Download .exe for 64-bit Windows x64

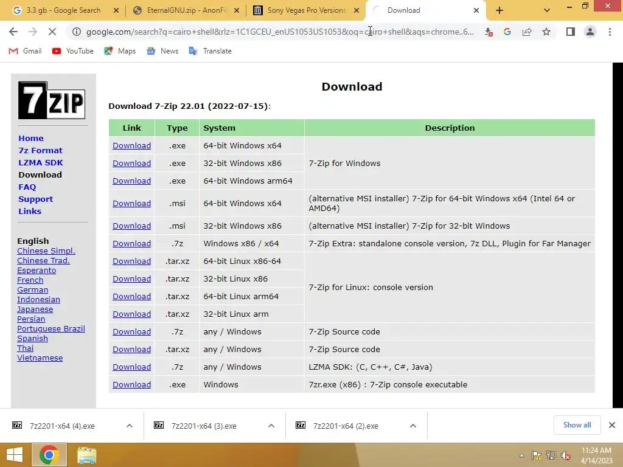coord(131,146)
